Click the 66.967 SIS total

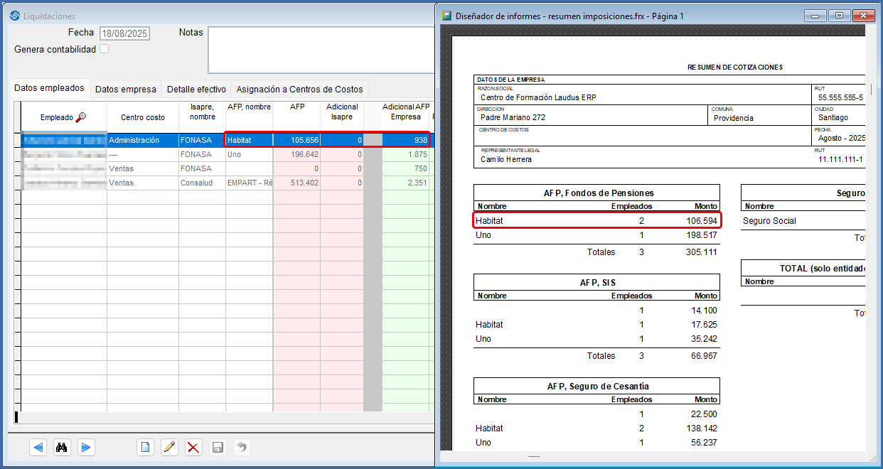[703, 356]
